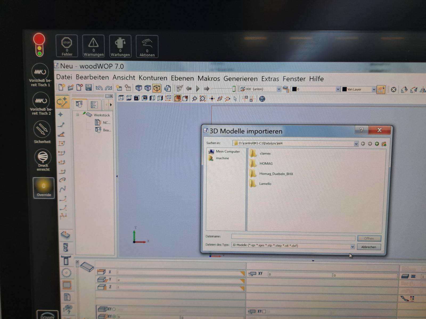This screenshot has width=426, height=319.
Task: Select Mein Computer in dialog sidebar
Action: click(224, 152)
